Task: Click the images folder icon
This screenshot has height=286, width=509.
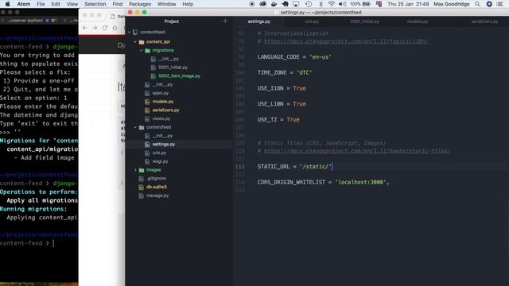Action: click(x=142, y=170)
